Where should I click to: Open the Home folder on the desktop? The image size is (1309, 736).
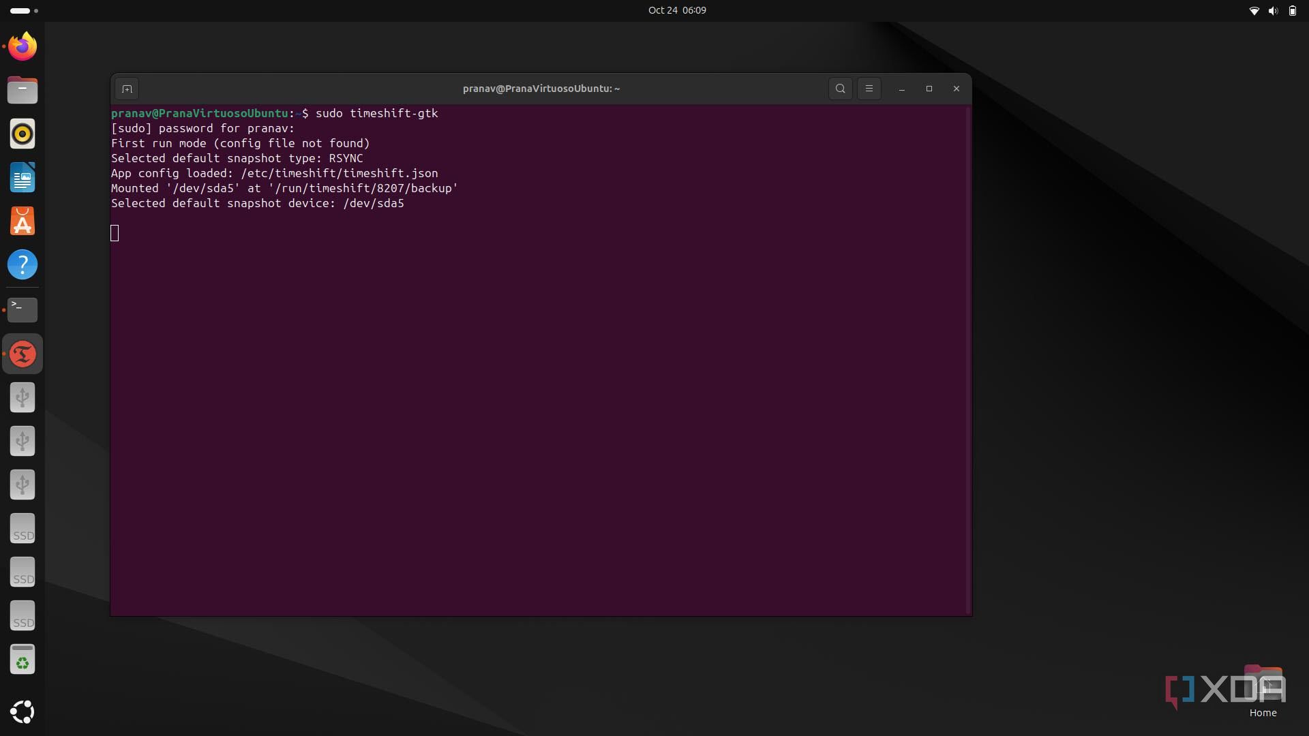[x=1263, y=691]
